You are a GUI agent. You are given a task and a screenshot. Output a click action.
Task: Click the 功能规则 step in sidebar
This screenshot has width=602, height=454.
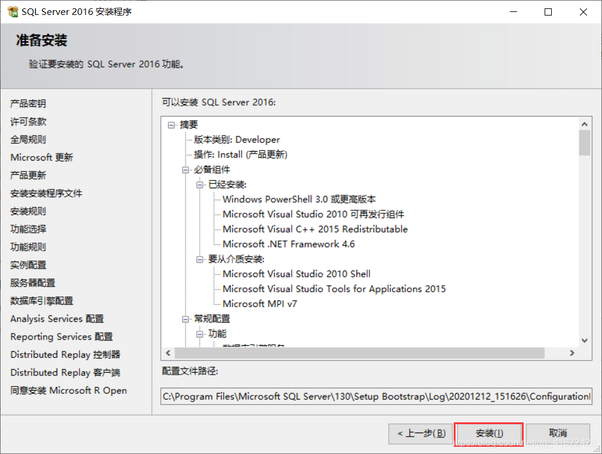28,247
